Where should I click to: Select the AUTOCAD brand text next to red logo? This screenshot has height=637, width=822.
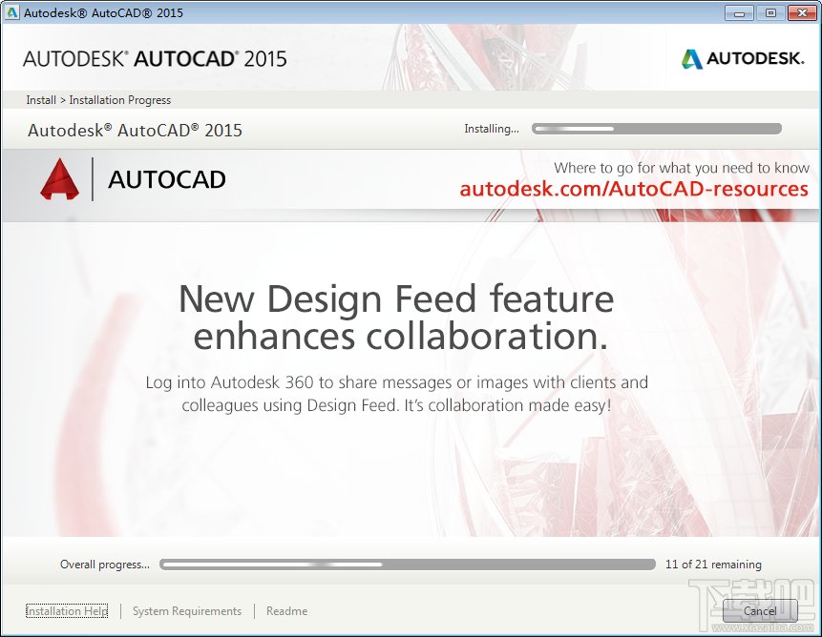(x=164, y=179)
